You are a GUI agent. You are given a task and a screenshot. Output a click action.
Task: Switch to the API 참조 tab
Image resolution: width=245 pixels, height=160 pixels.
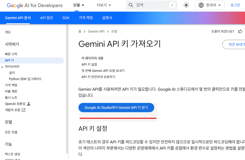click(47, 18)
